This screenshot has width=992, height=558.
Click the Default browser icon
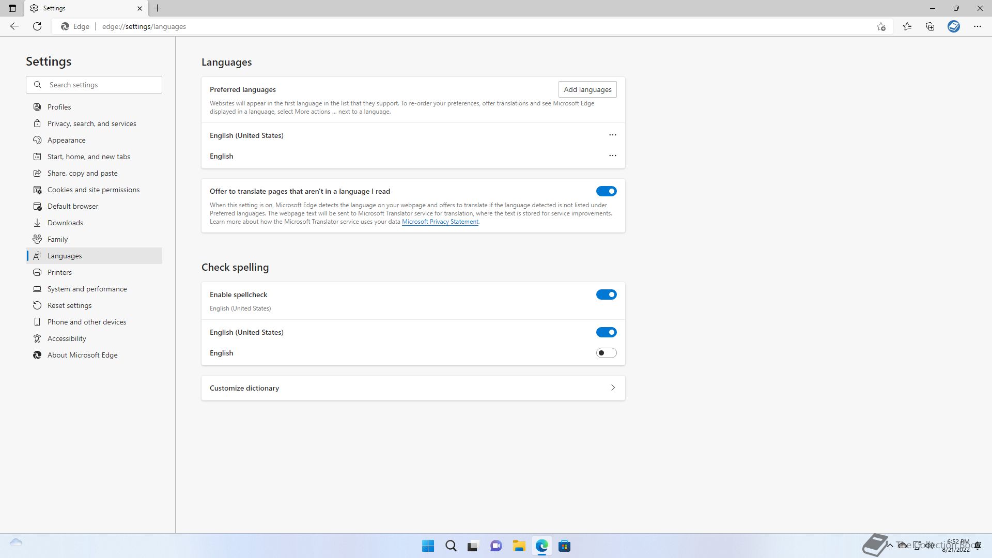coord(37,206)
